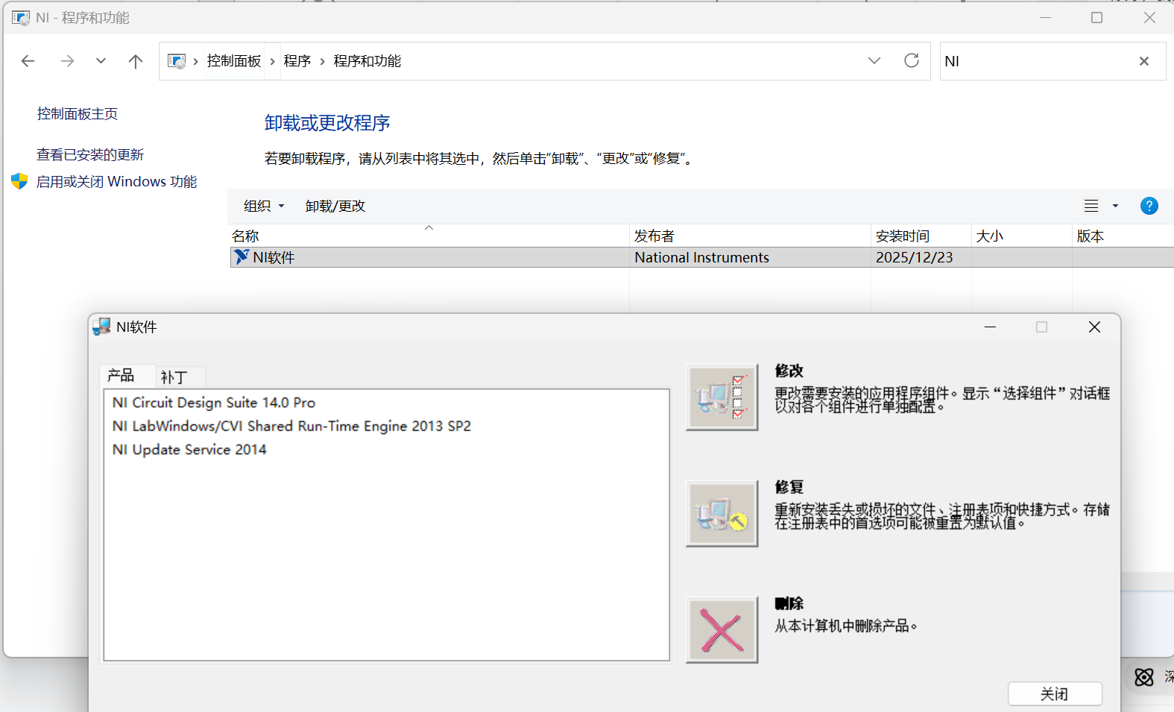Select NI LabWindows/CVI Shared Run-Time Engine 2013 SP2
The image size is (1174, 712).
point(291,426)
